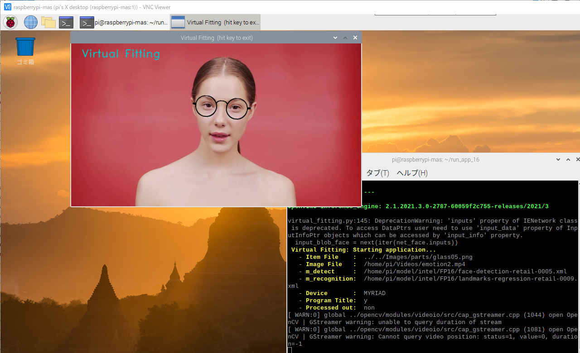Maximize the Virtual Fitting window
580x353 pixels.
345,38
